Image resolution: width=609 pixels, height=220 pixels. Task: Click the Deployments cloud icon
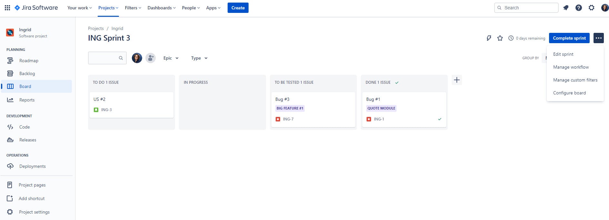coord(10,166)
